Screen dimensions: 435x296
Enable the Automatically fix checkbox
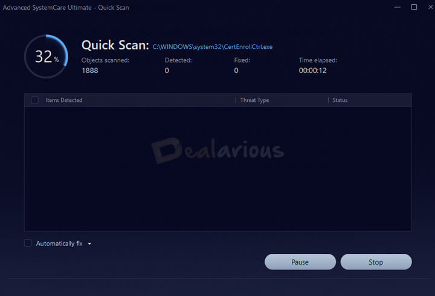28,243
